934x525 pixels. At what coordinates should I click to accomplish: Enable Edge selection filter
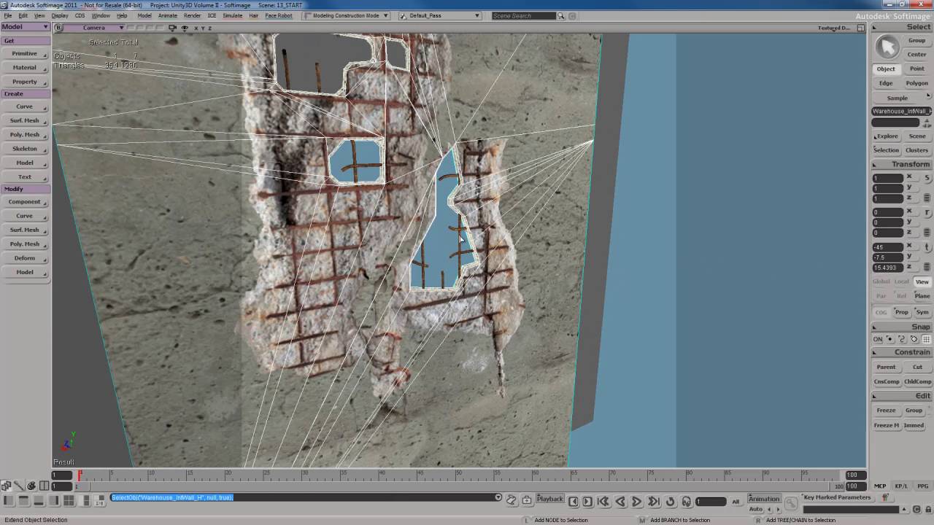[x=886, y=83]
